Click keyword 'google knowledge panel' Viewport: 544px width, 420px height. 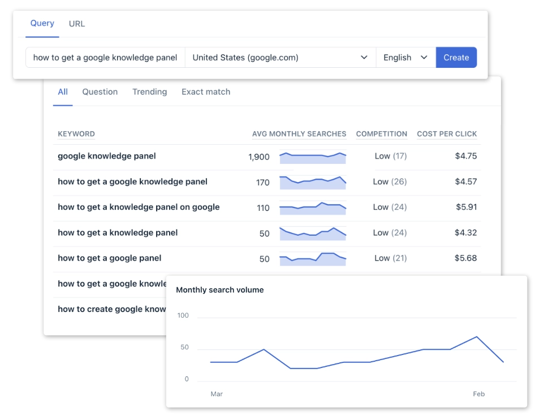107,156
